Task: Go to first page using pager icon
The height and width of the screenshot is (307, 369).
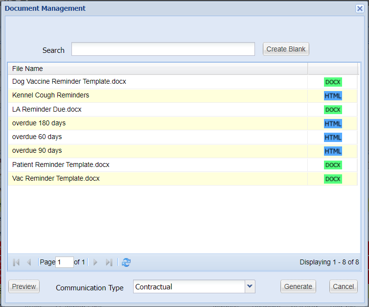Action: coord(16,262)
